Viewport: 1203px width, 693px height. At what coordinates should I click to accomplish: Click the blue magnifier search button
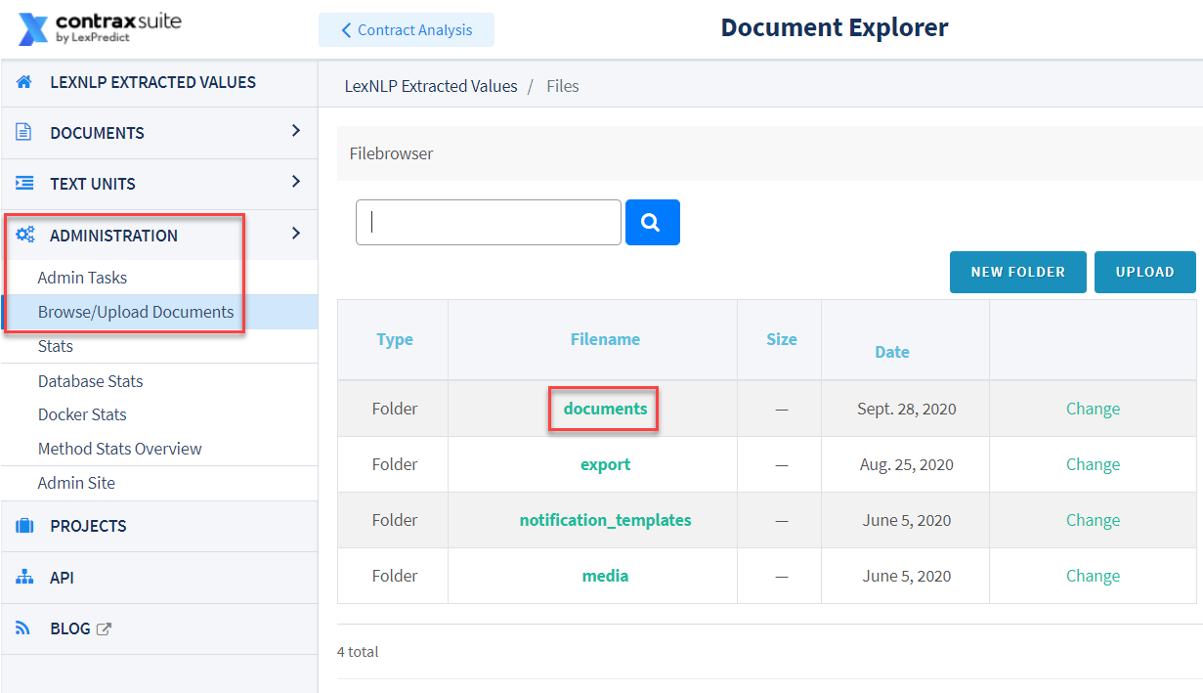coord(652,223)
